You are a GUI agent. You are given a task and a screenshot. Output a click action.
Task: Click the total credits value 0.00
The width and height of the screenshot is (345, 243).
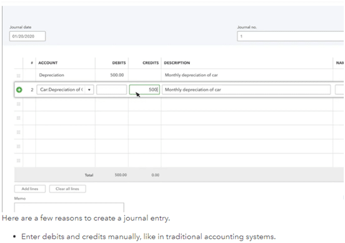click(x=156, y=175)
